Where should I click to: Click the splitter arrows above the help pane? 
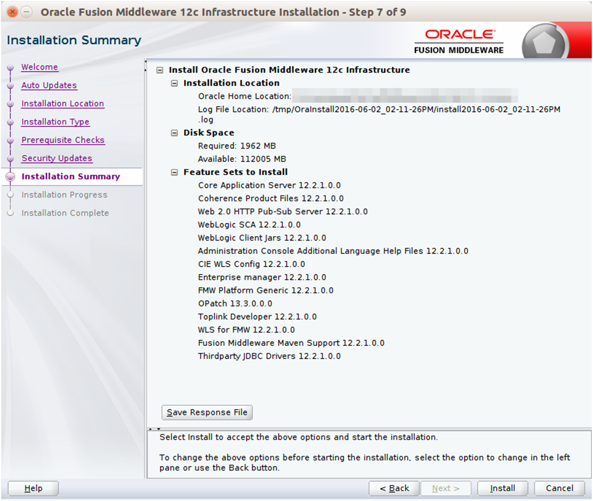pyautogui.click(x=154, y=429)
